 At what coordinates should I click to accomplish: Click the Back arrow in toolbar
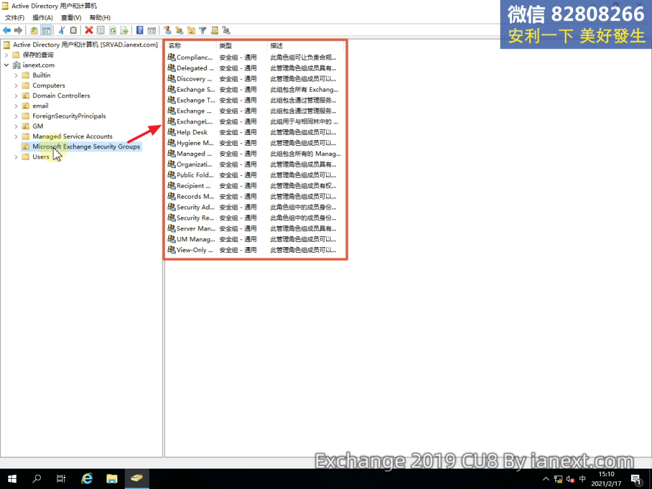coord(6,30)
